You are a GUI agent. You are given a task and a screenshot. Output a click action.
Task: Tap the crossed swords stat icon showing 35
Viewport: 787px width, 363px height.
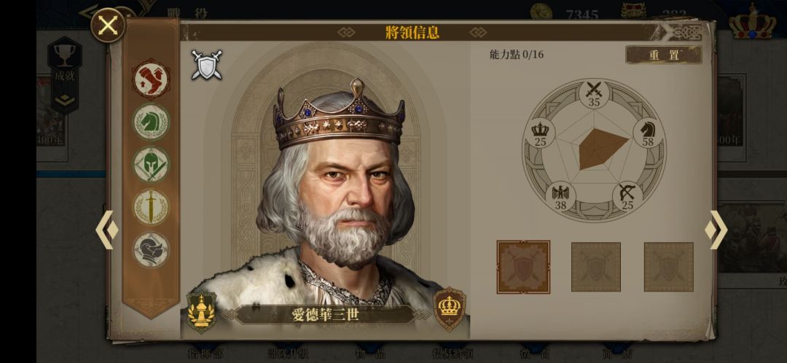(595, 94)
